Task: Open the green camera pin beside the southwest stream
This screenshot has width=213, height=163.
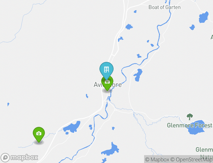Action: pos(39,135)
